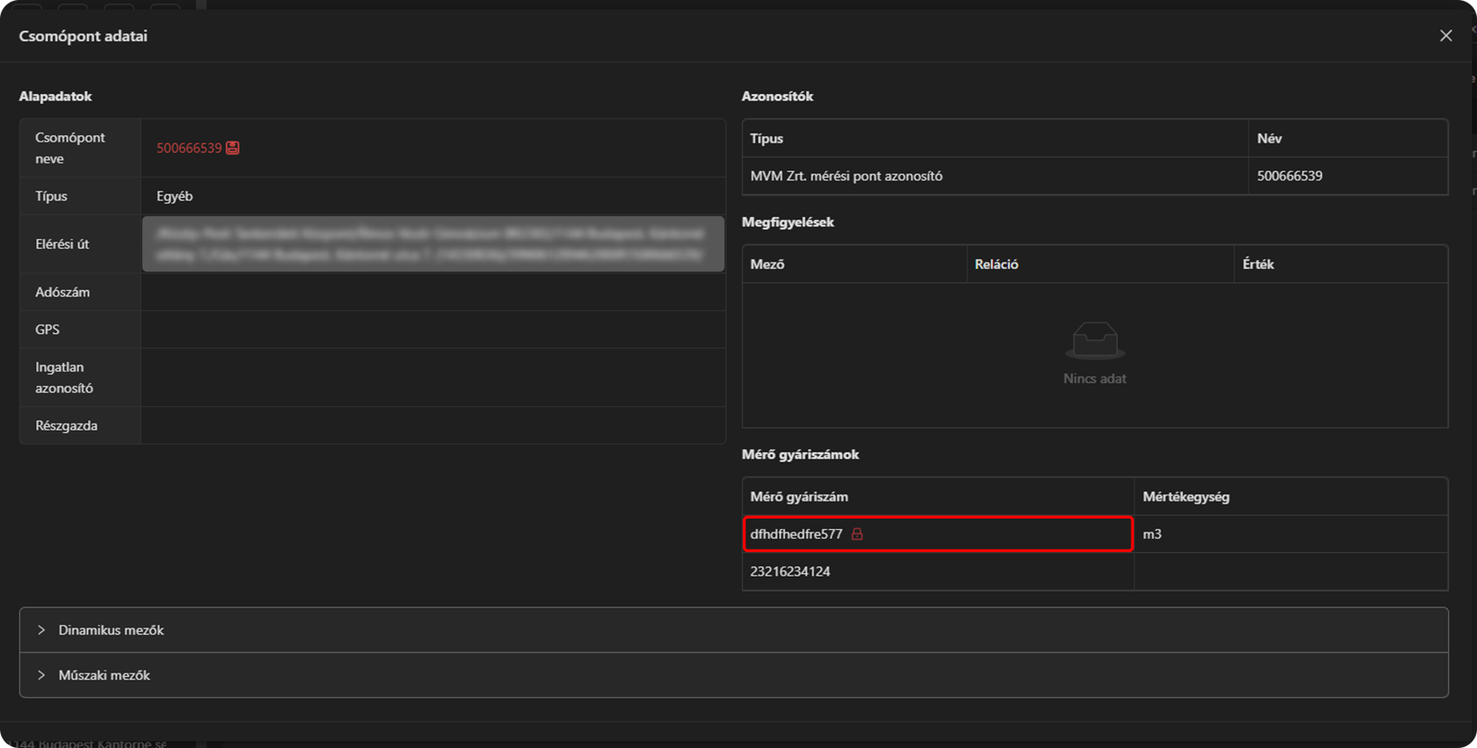Click the m3 unit cell
The image size is (1477, 748).
[x=1153, y=534]
